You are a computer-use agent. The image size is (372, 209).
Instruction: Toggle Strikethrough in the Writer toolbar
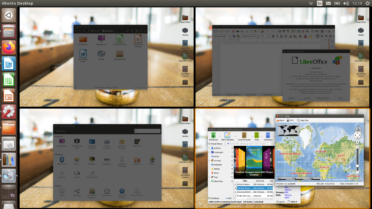point(286,36)
